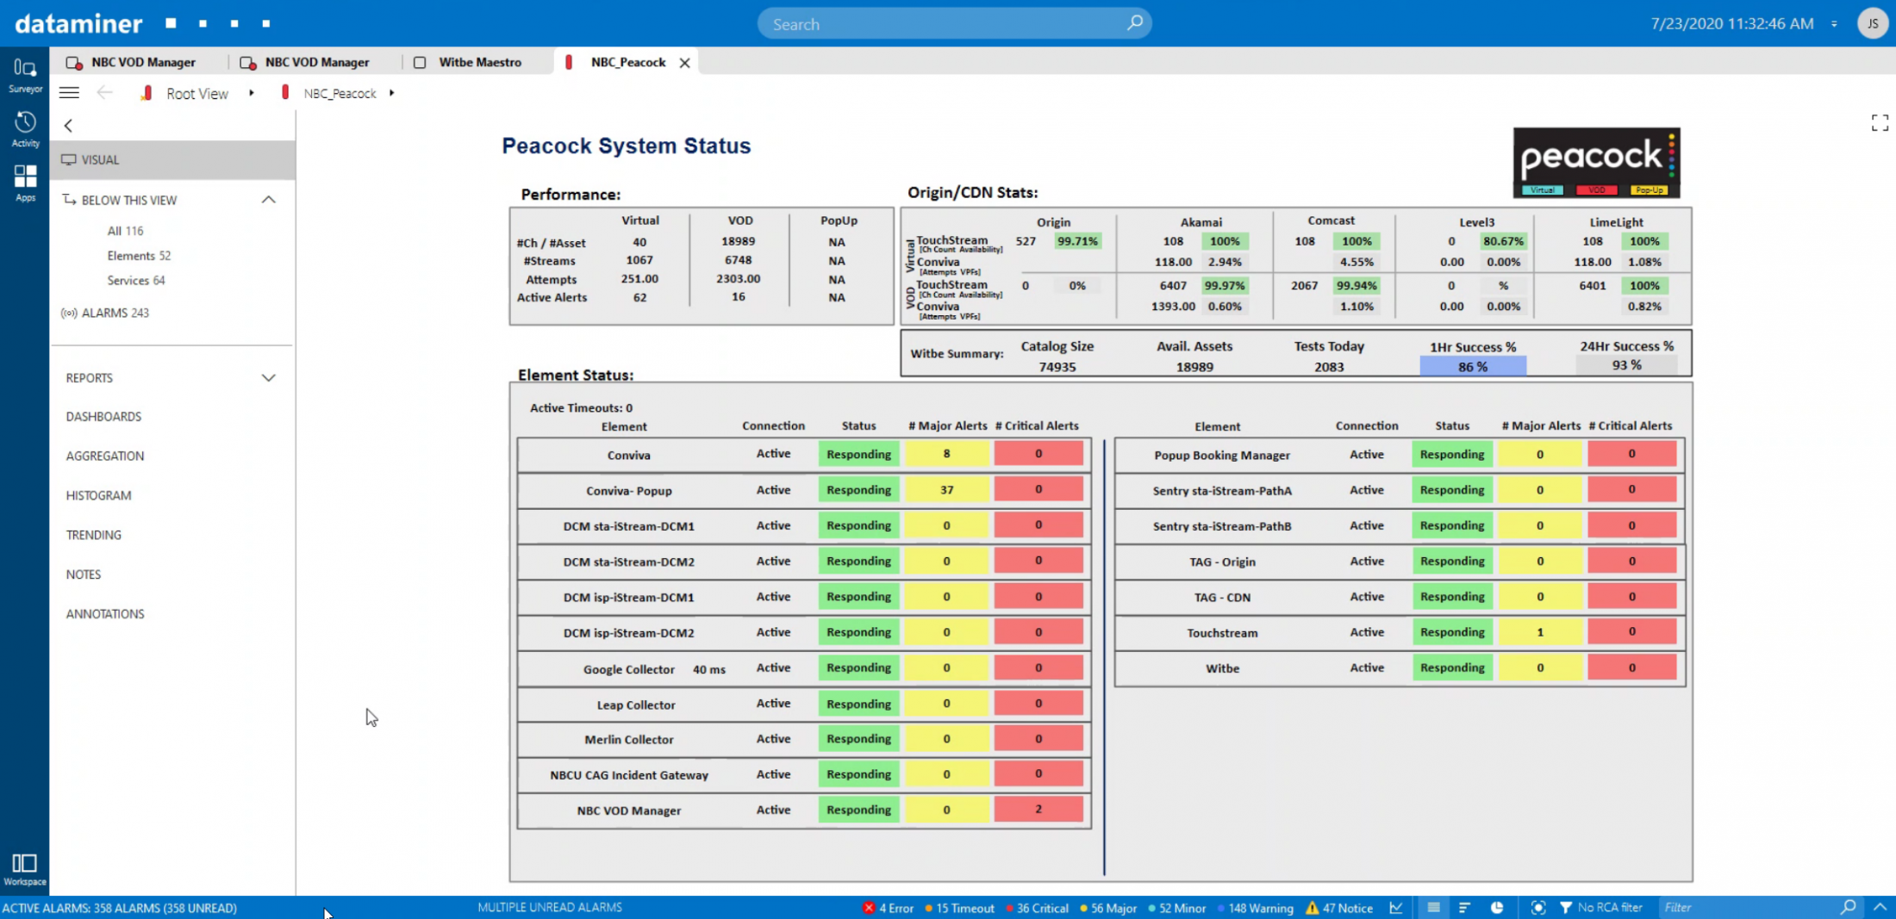Click Google Collector element name
The image size is (1896, 919).
click(628, 669)
